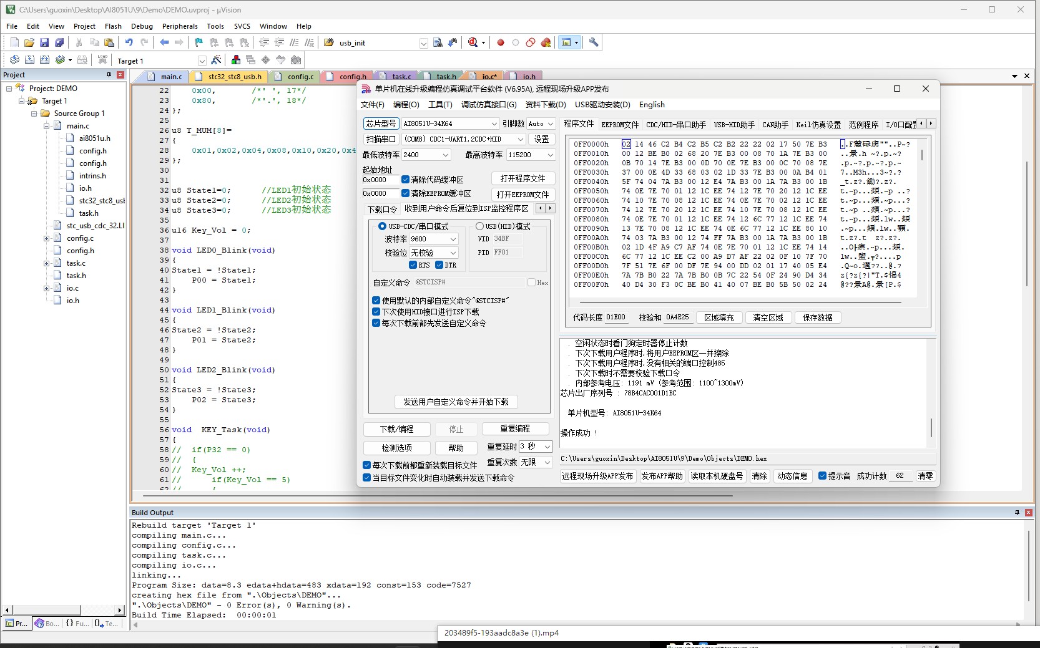
Task: Click the code start address 0x0000 field
Action: click(x=380, y=180)
